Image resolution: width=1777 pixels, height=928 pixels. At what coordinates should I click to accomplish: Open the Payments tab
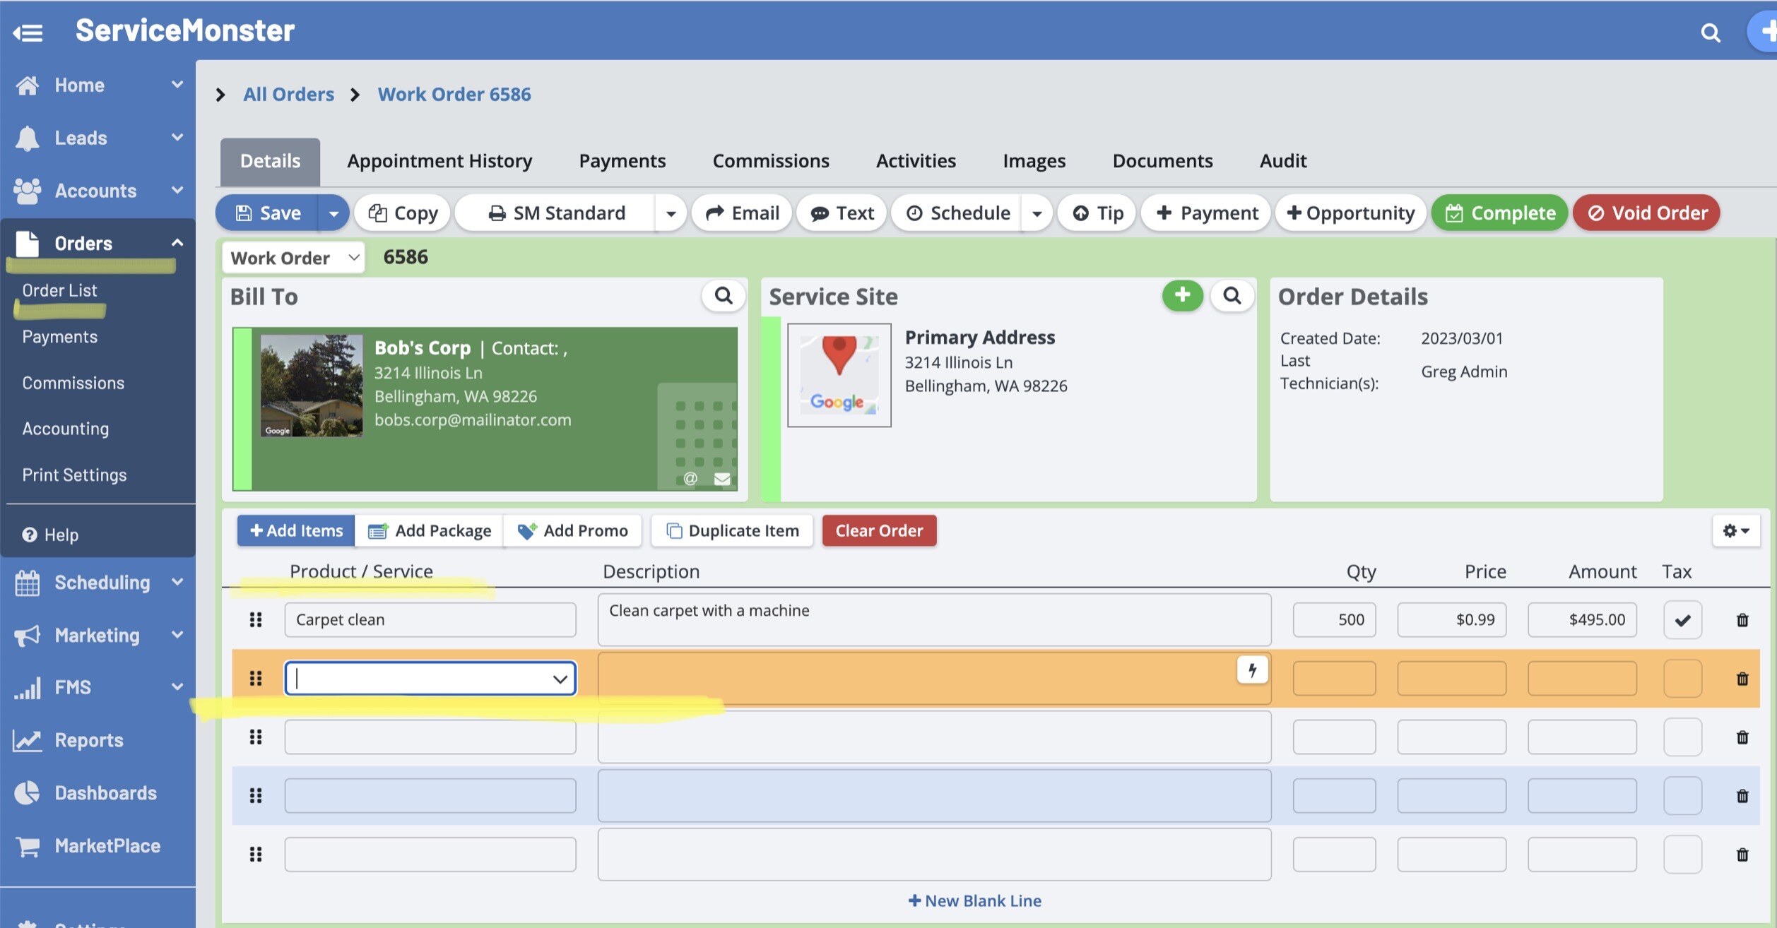(622, 161)
